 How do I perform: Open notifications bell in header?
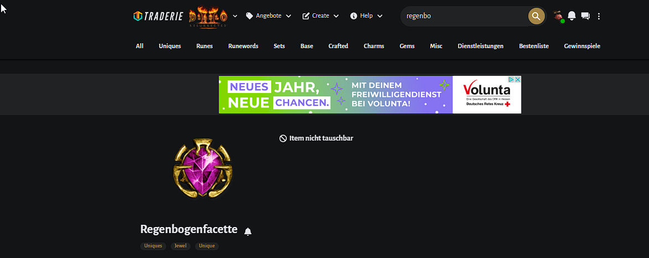pyautogui.click(x=571, y=16)
